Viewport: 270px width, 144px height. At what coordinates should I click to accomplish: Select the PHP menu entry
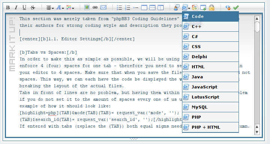[210, 117]
